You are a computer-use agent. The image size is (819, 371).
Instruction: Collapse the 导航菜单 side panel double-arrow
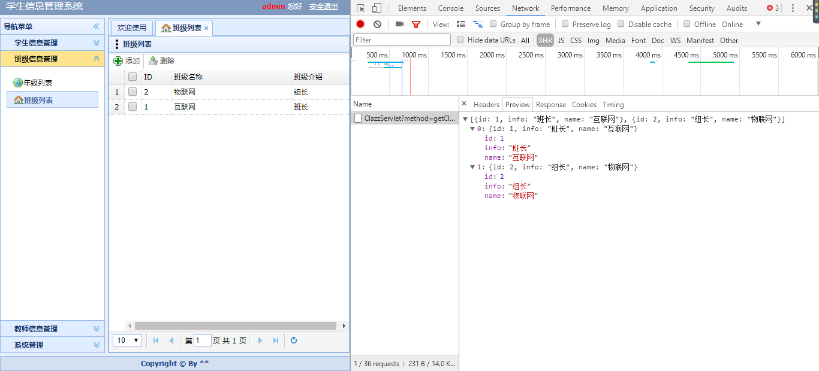(x=96, y=26)
